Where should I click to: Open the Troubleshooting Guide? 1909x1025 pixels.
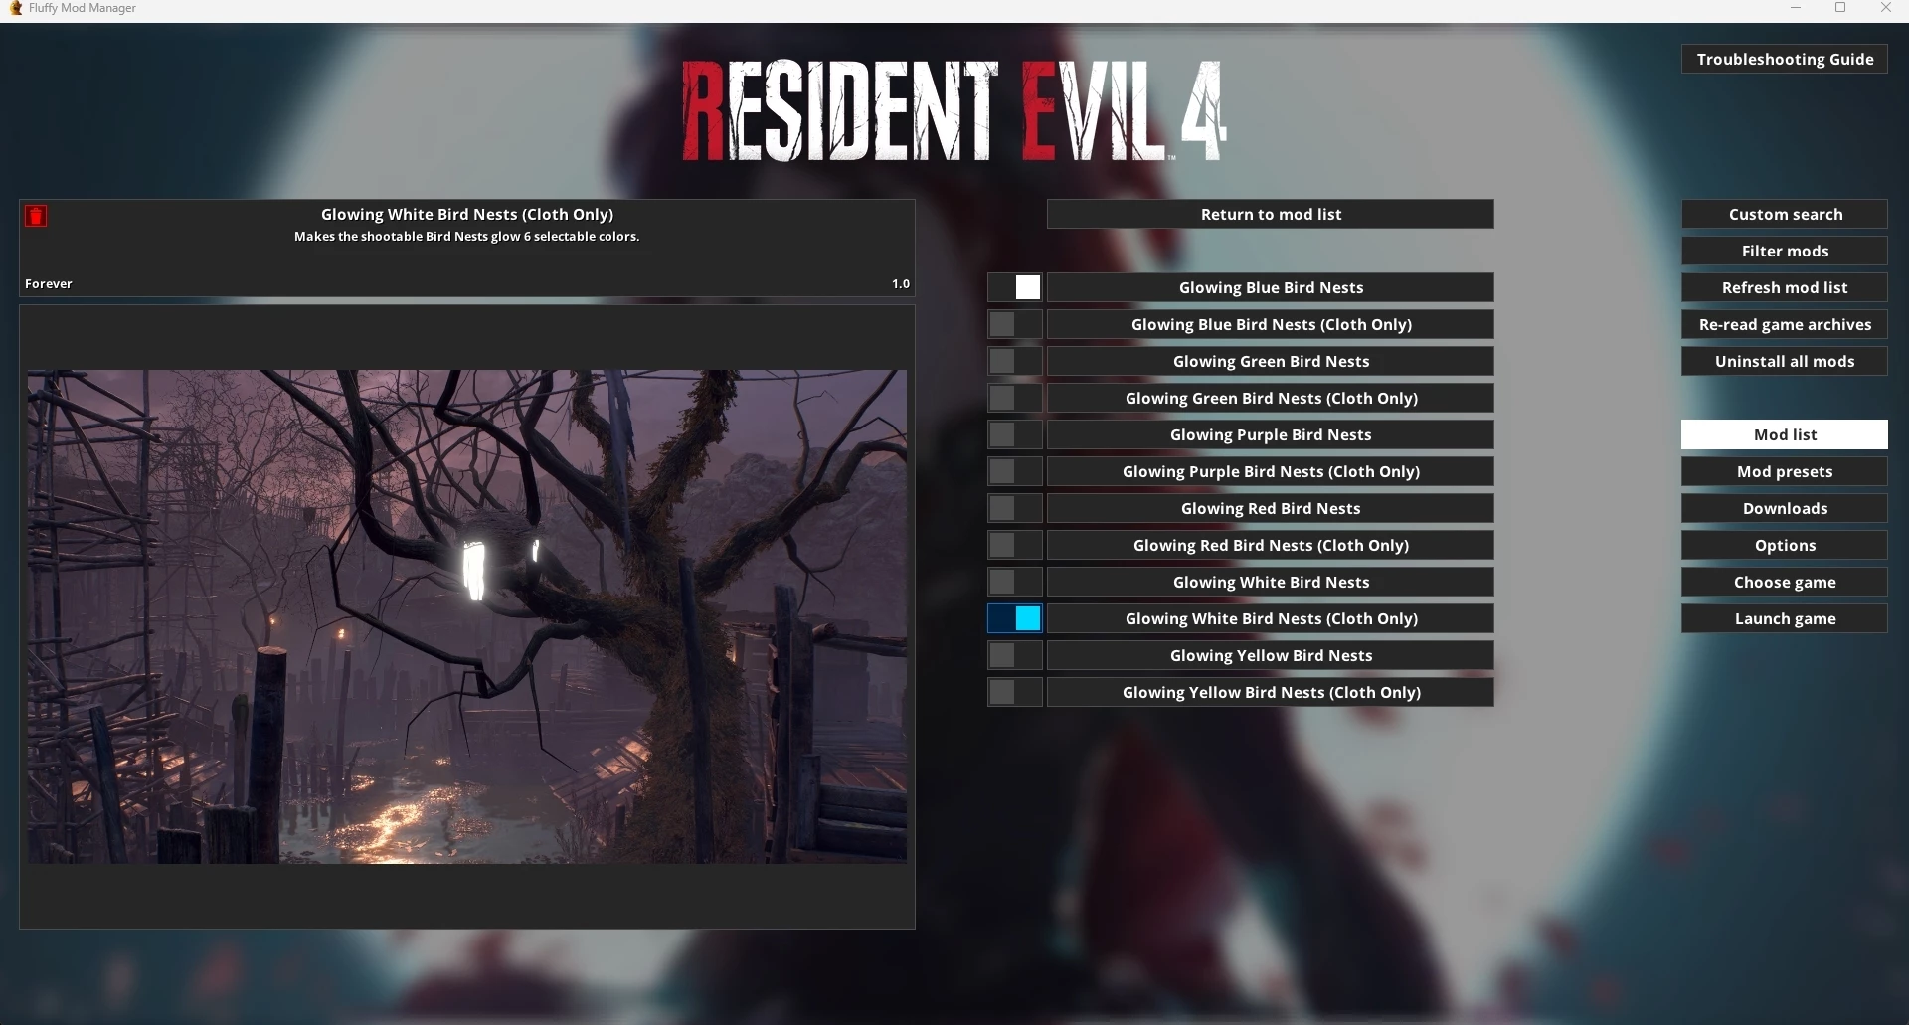click(1785, 59)
